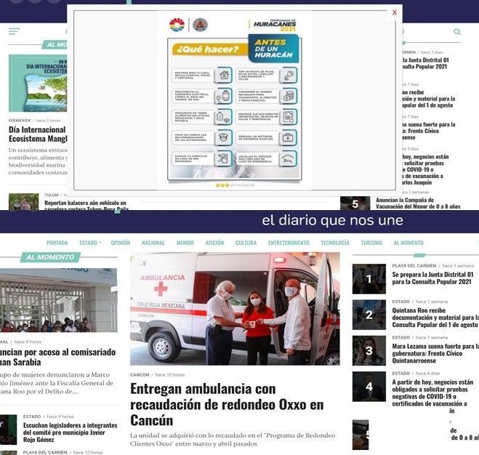Open headline Entregan ambulancia con recaudación de redondeo
Image resolution: width=479 pixels, height=455 pixels.
click(227, 405)
